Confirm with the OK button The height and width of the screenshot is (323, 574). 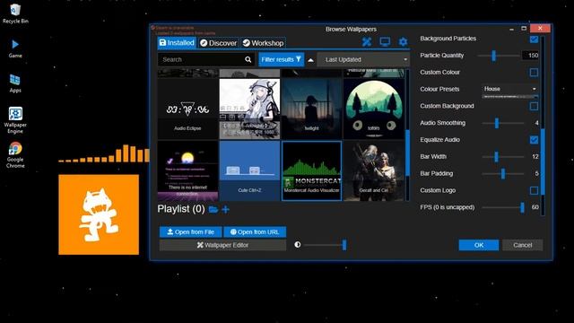478,245
